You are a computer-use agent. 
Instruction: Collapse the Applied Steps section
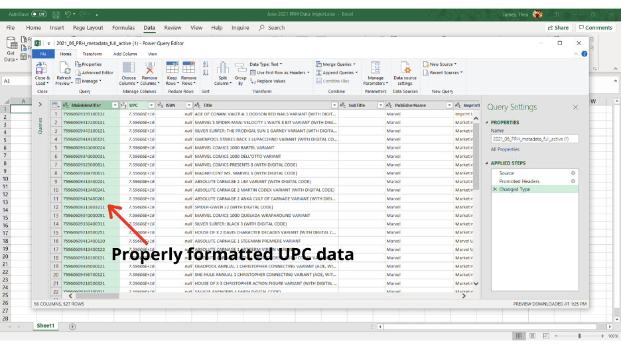487,163
